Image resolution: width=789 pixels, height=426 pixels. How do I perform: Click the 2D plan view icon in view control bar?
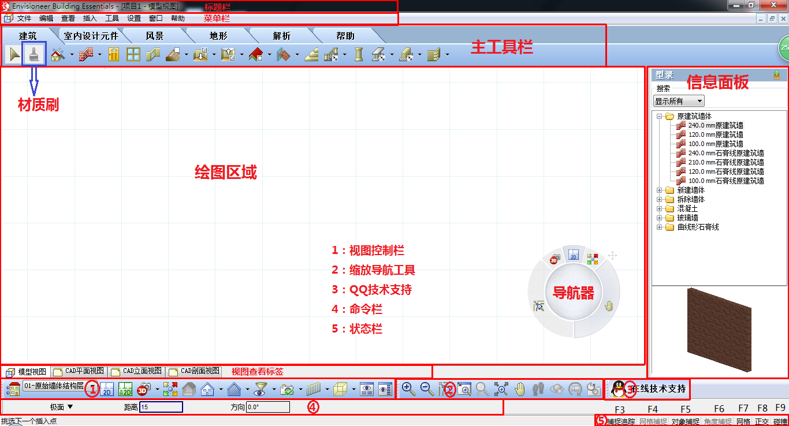[x=107, y=390]
